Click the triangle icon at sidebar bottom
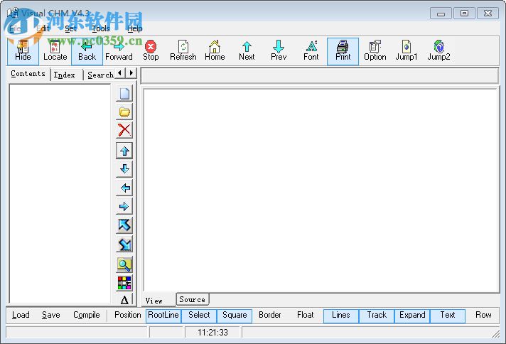Image resolution: width=506 pixels, height=344 pixels. (x=124, y=299)
